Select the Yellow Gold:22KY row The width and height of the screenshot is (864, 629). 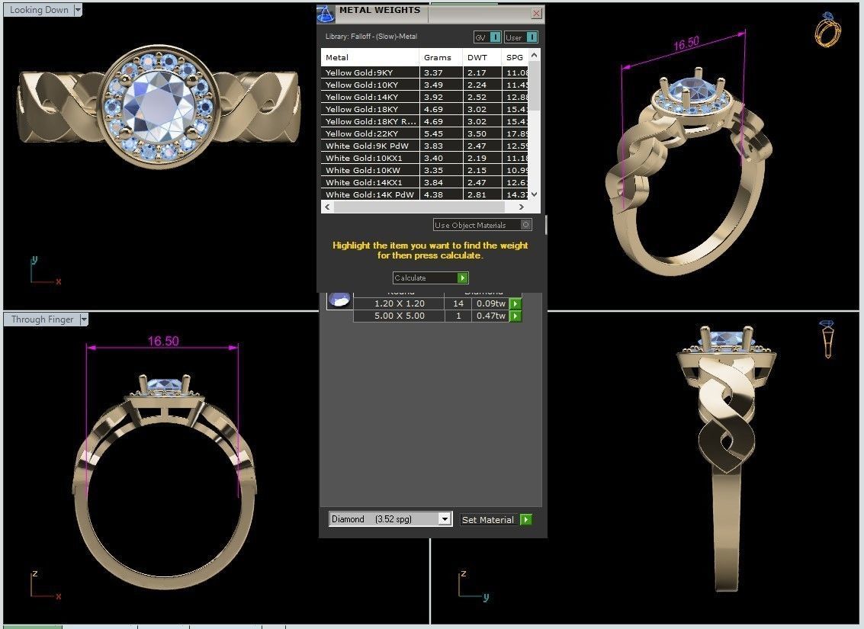424,133
